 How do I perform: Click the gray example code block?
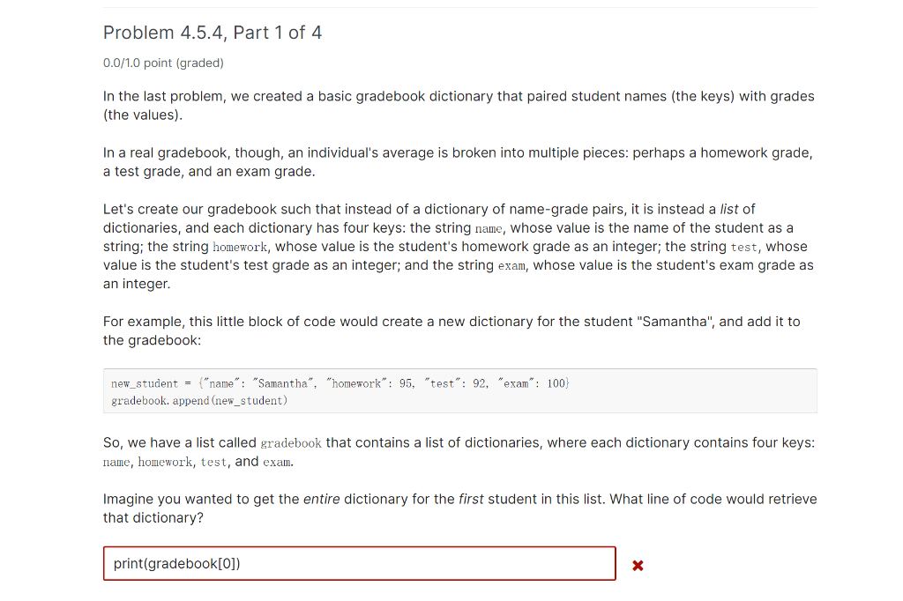(x=459, y=390)
